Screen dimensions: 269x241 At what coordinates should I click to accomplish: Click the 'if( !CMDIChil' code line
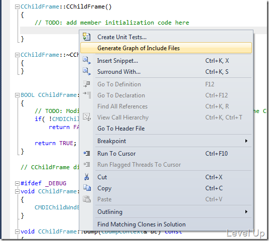(57, 119)
